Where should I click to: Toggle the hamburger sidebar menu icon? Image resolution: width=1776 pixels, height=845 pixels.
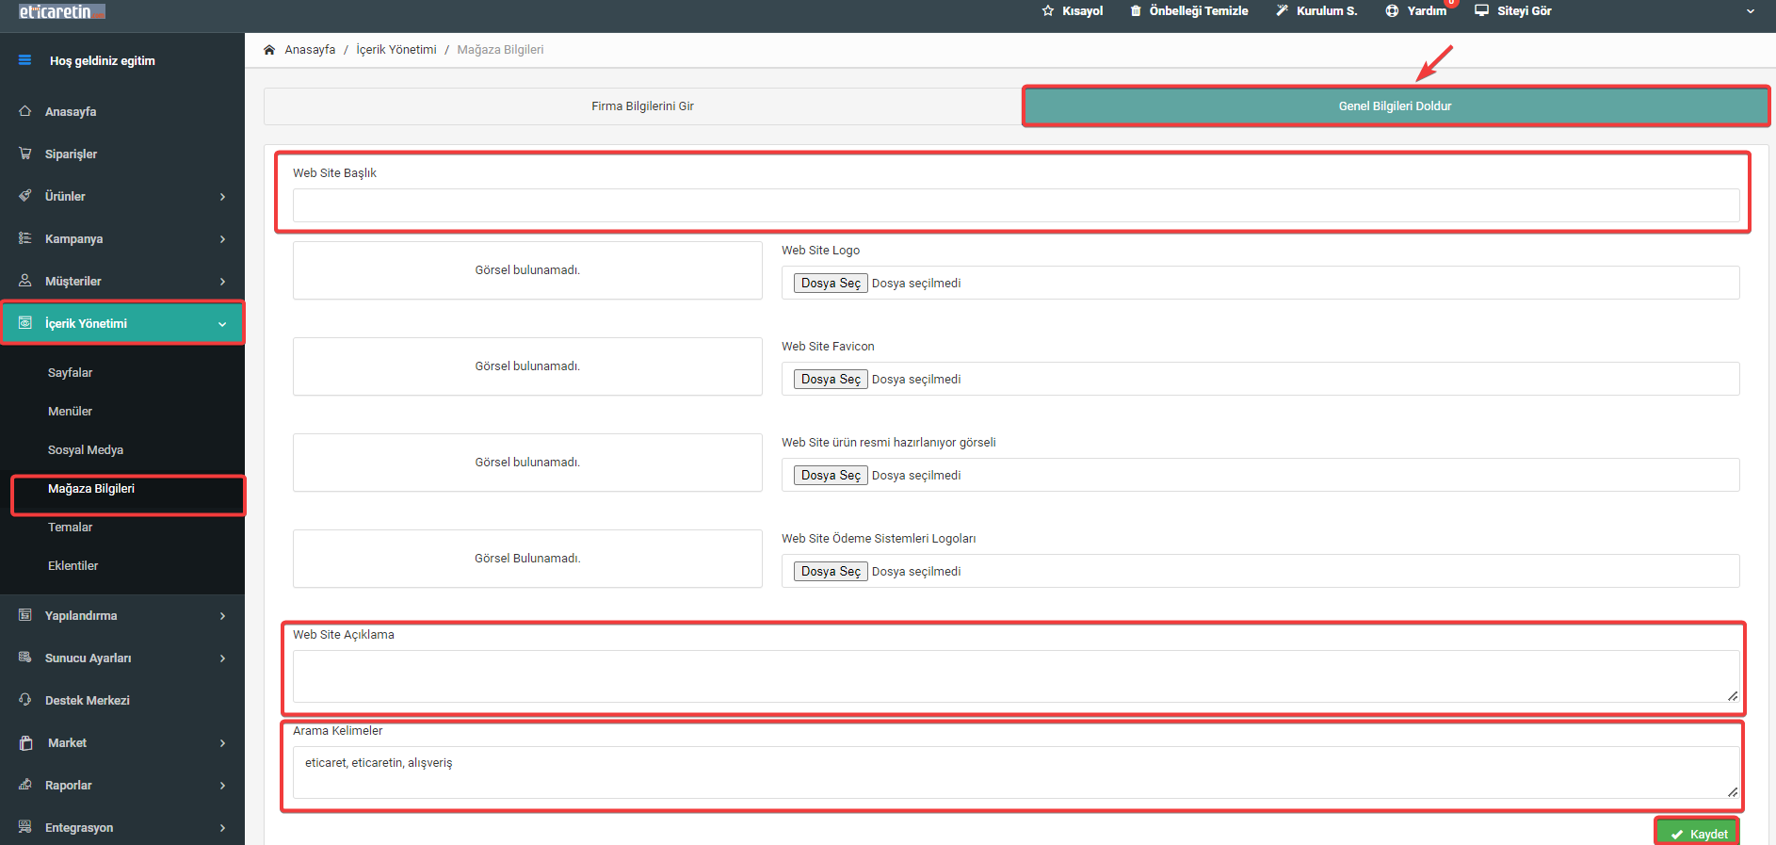tap(25, 60)
